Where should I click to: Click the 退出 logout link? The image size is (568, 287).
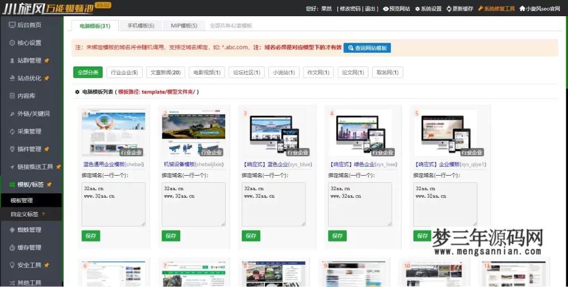pyautogui.click(x=370, y=9)
